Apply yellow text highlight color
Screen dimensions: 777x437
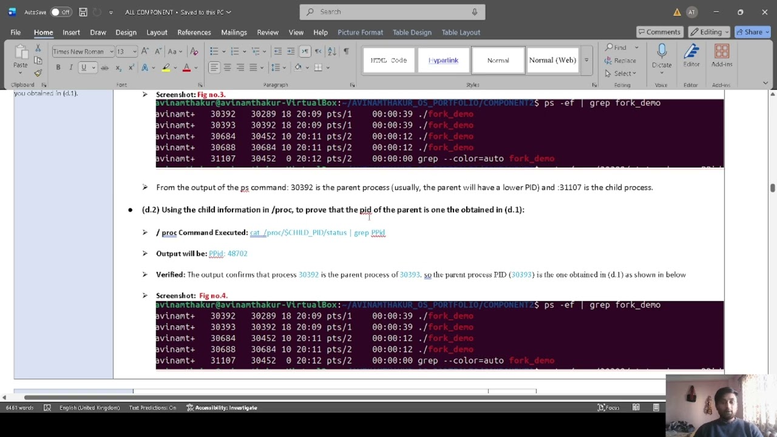(x=166, y=67)
